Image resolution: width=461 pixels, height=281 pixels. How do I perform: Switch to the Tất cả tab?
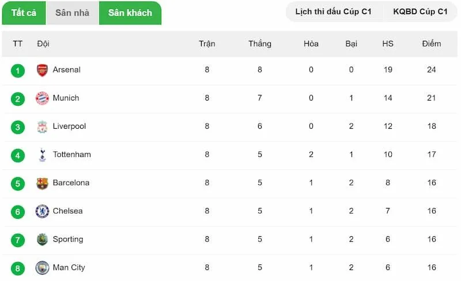point(24,13)
